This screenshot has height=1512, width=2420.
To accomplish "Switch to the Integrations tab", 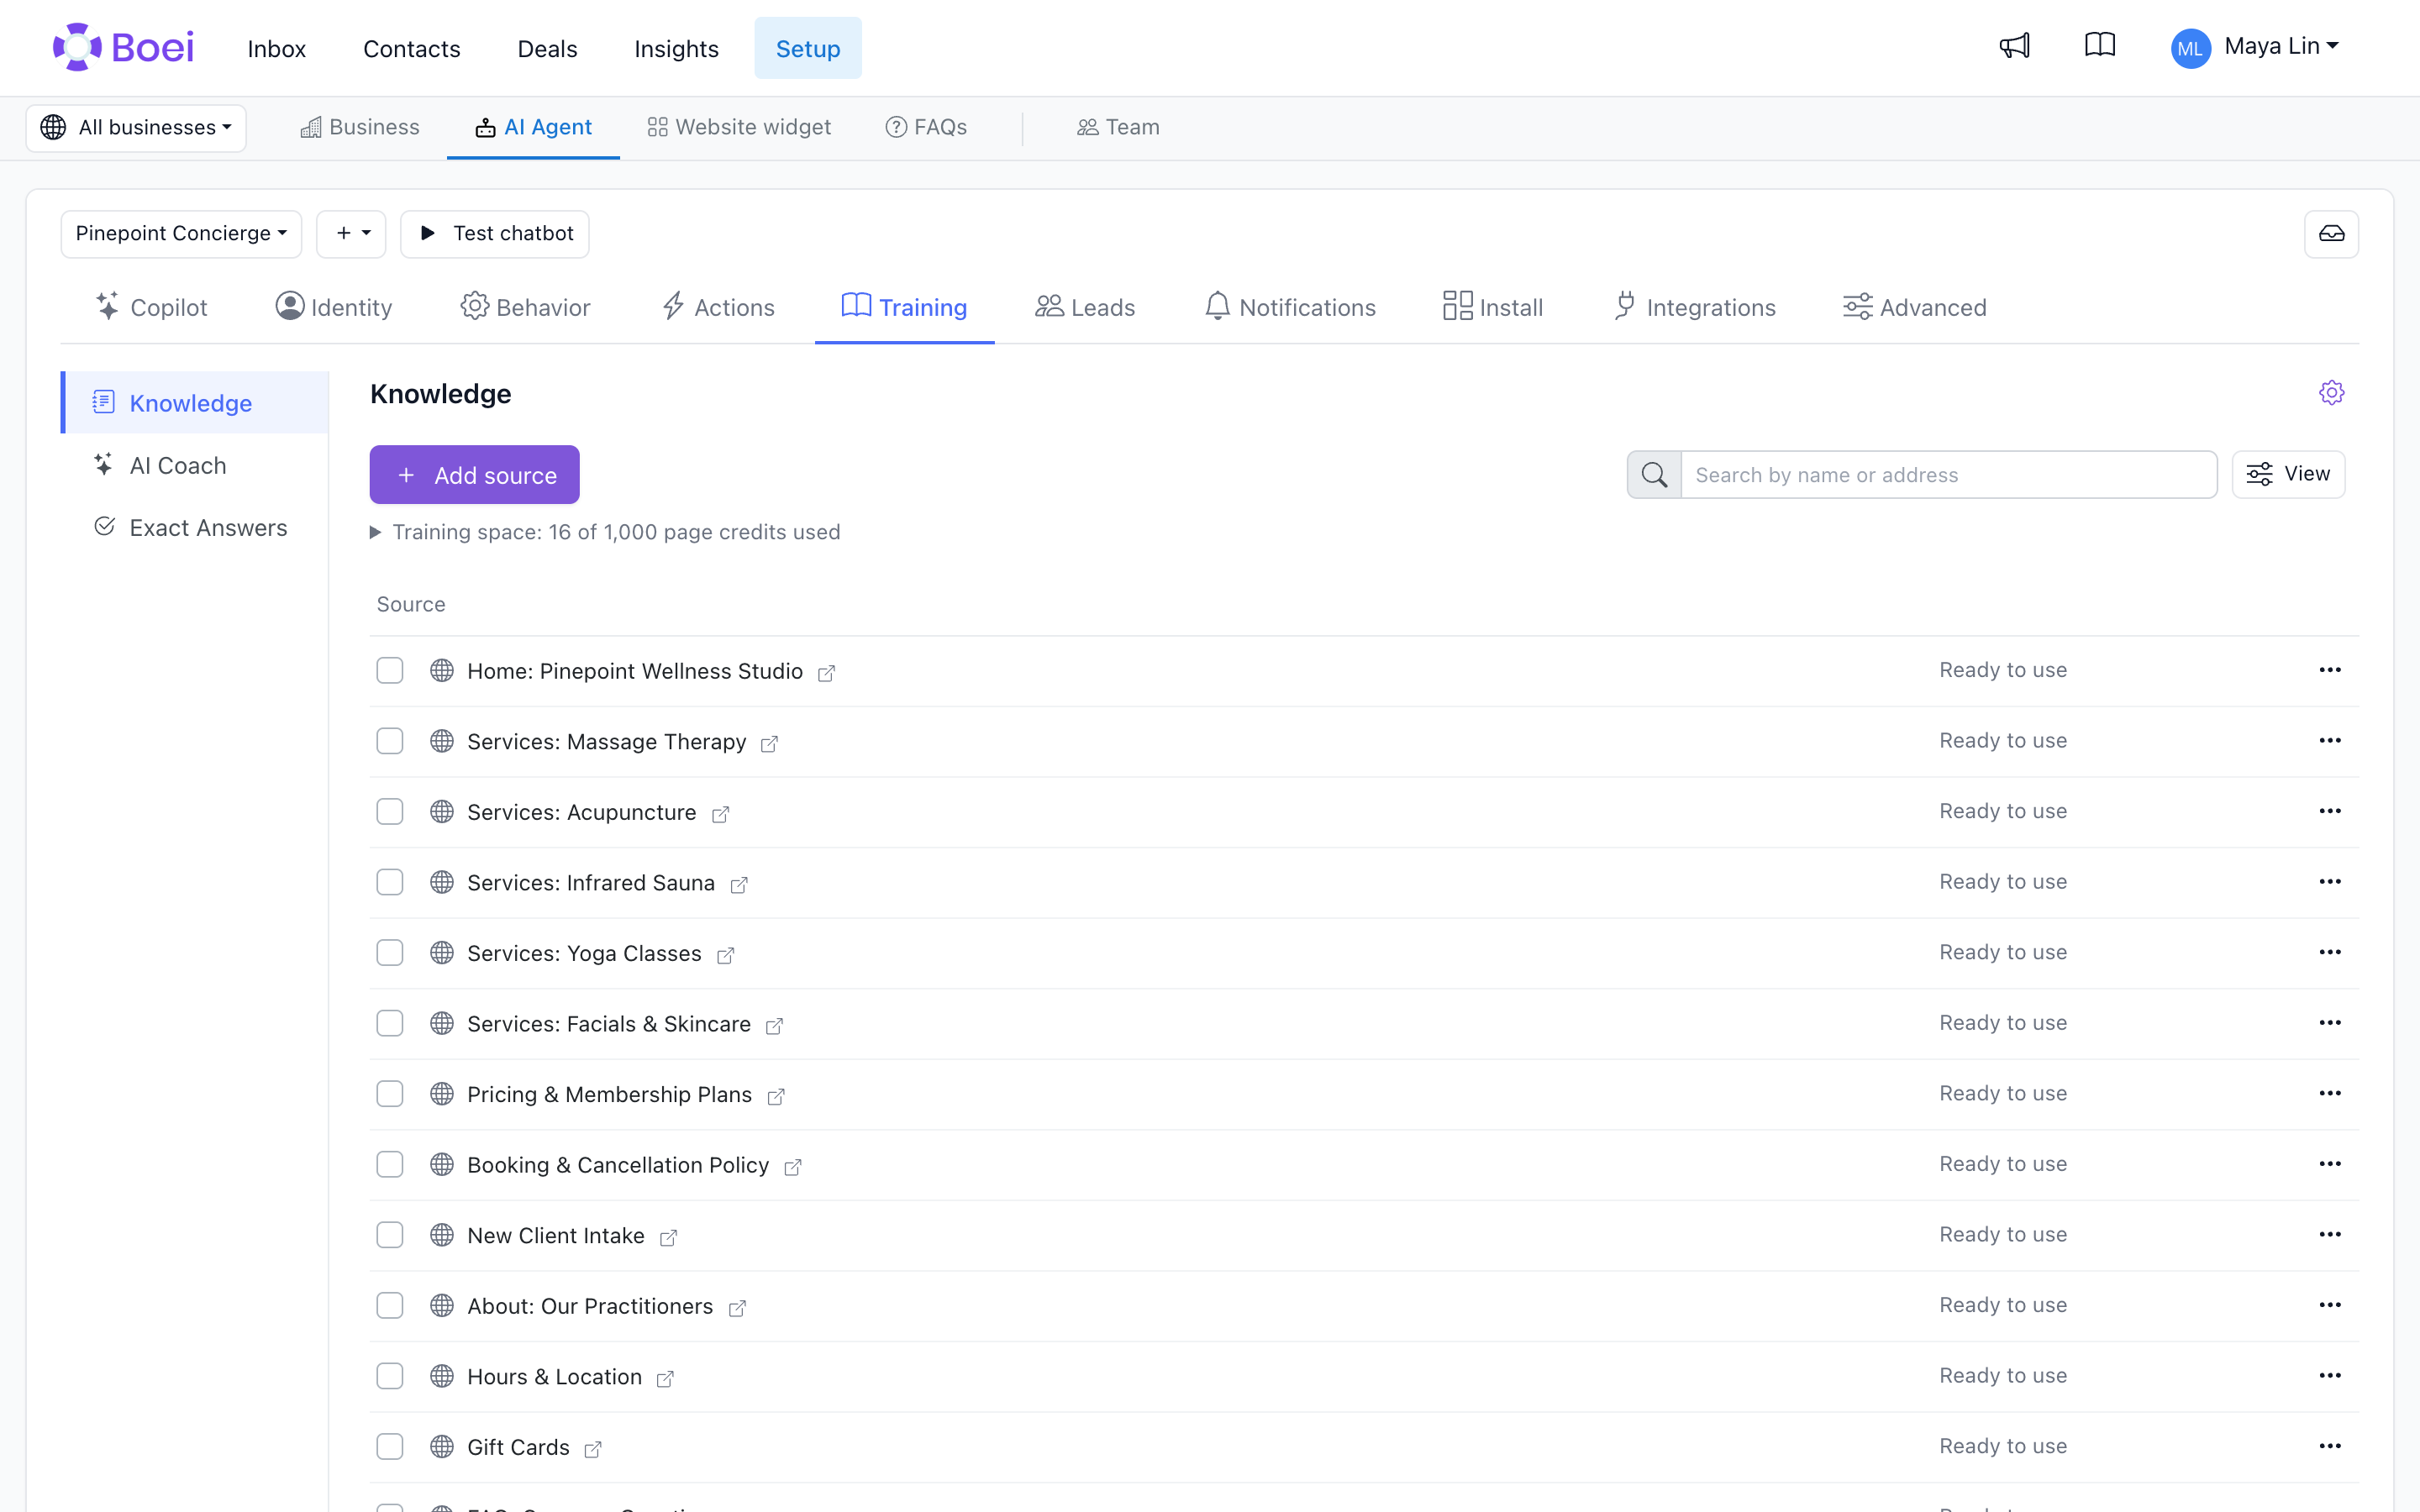I will coord(1695,307).
